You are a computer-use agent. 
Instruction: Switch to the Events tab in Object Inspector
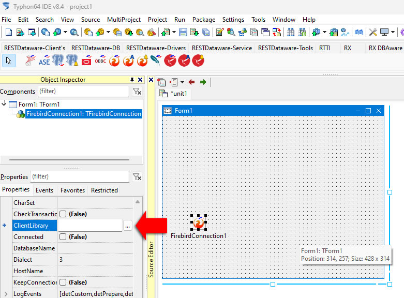(44, 190)
